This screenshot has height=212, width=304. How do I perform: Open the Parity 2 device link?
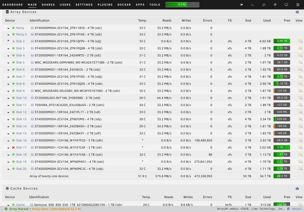[x=22, y=34]
